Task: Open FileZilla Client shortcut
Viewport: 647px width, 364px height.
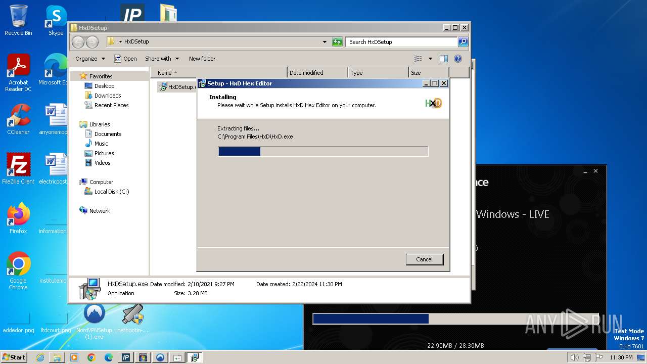Action: pos(18,168)
